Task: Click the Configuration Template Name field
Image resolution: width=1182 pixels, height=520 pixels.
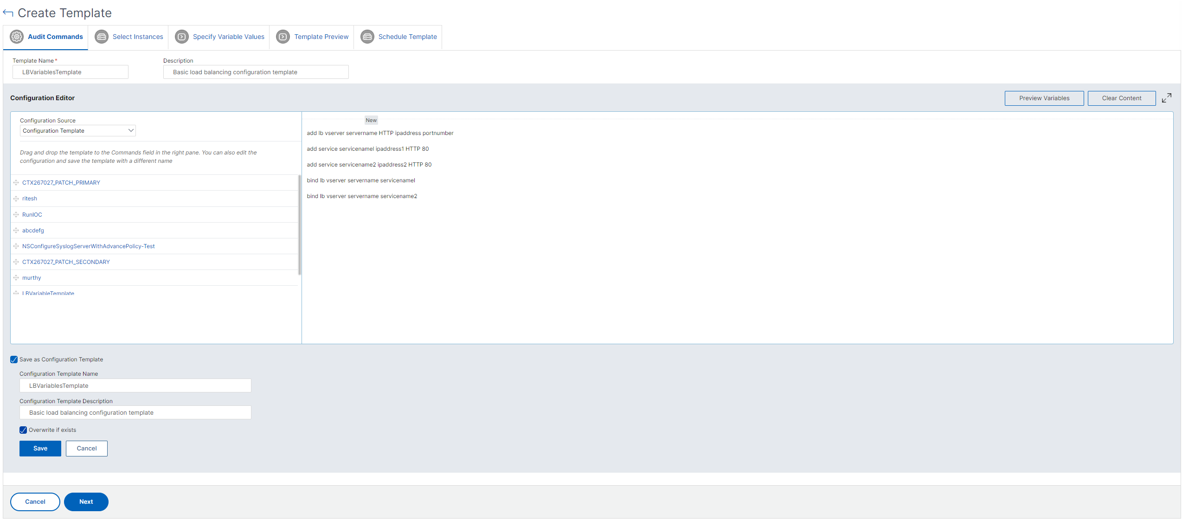Action: pos(135,385)
